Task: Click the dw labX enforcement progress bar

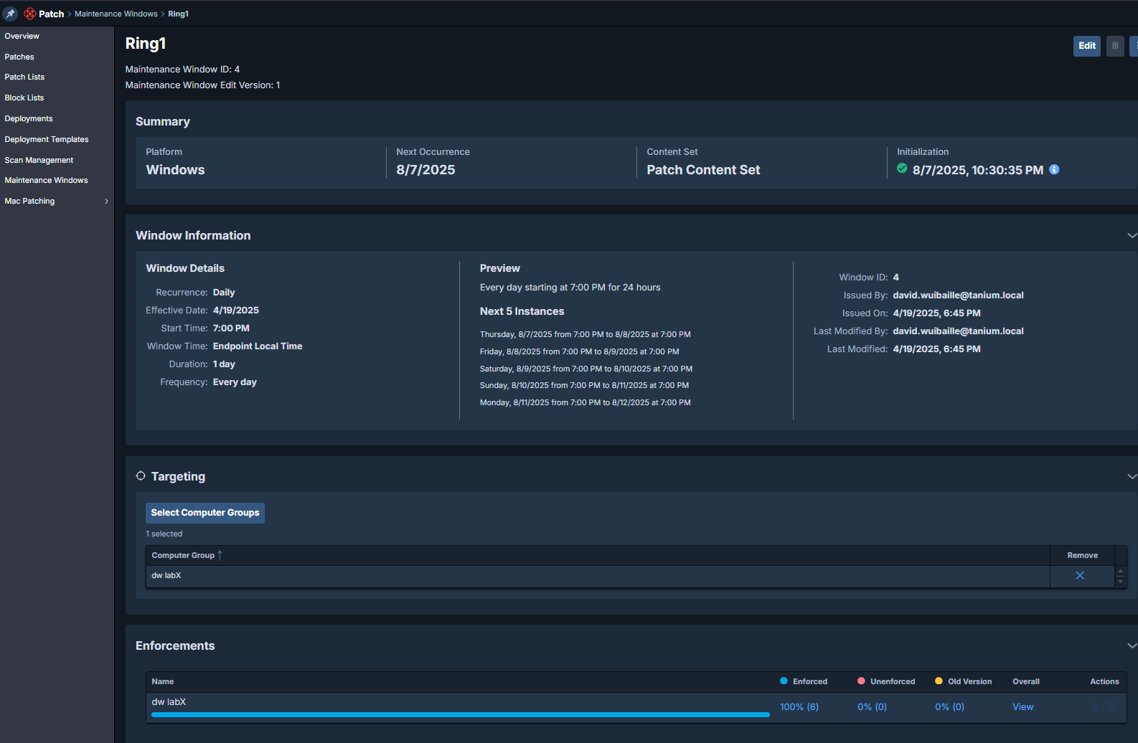Action: (460, 714)
